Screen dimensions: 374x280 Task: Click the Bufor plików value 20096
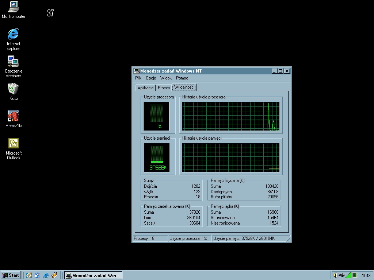tap(273, 197)
